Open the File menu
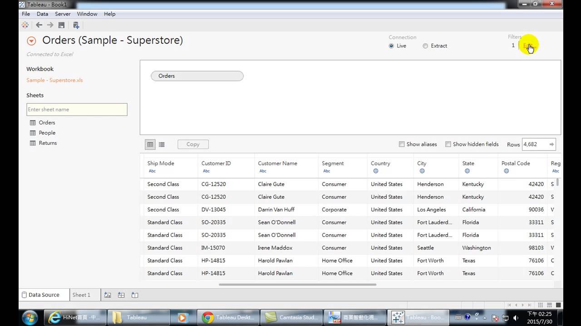The height and width of the screenshot is (326, 581). point(26,14)
